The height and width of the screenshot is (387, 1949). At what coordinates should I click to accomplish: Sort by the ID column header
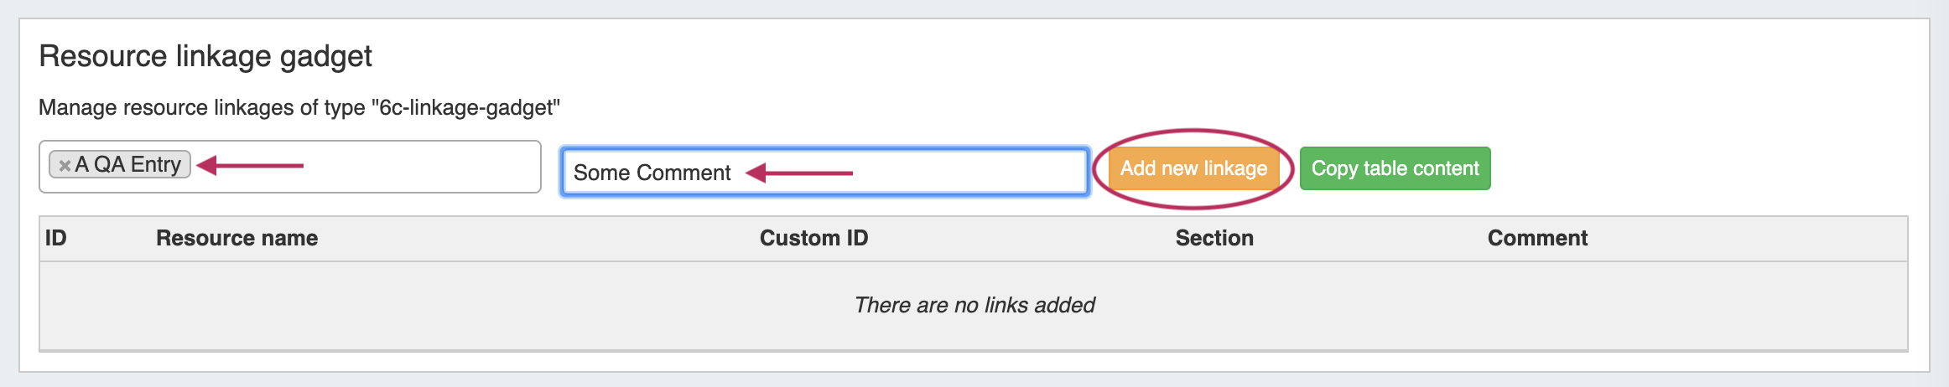(55, 239)
